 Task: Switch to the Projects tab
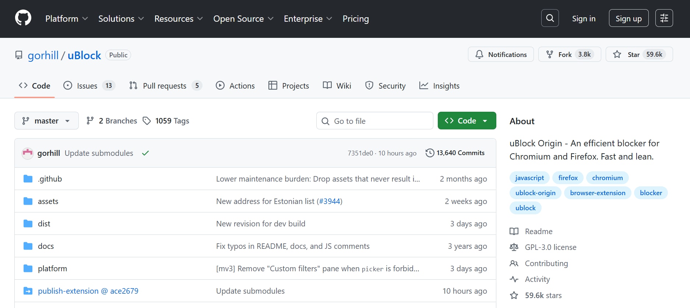coord(289,86)
